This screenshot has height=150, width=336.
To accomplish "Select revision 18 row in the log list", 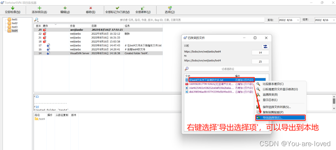I will pyautogui.click(x=98, y=41).
